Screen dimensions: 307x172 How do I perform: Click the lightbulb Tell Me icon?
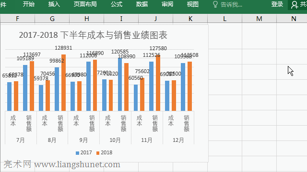[215, 4]
